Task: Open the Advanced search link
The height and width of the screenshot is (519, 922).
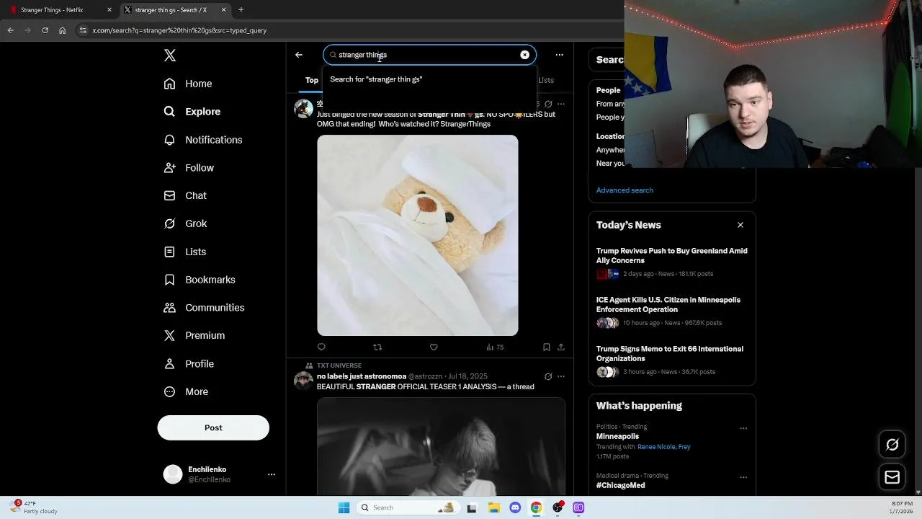Action: click(x=625, y=190)
